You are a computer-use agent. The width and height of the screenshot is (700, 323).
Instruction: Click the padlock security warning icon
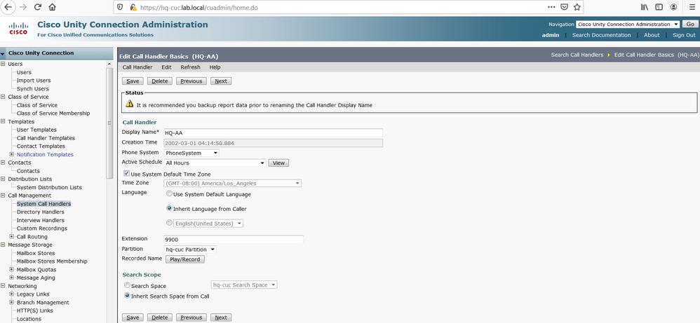coord(133,7)
